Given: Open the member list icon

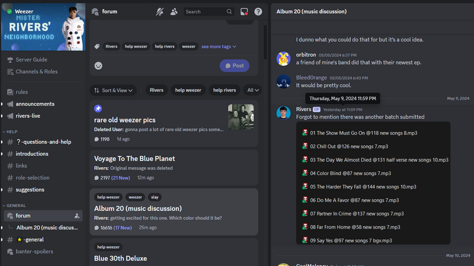Looking at the screenshot, I should tap(174, 11).
